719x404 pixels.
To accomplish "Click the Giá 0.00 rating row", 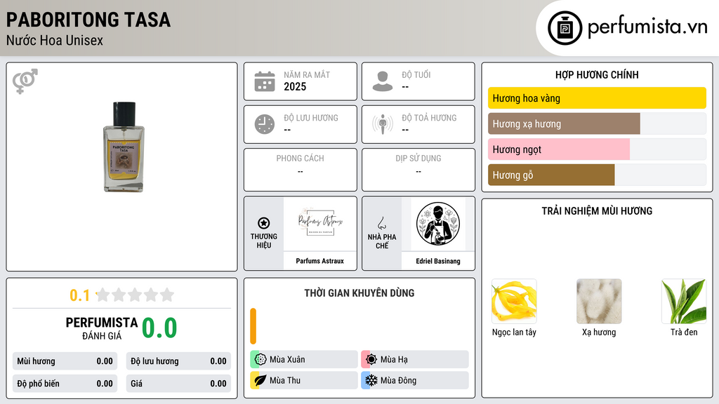I will [x=178, y=384].
